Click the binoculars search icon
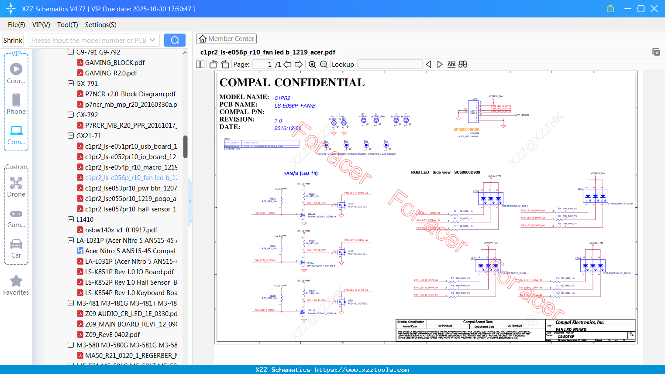 [463, 65]
